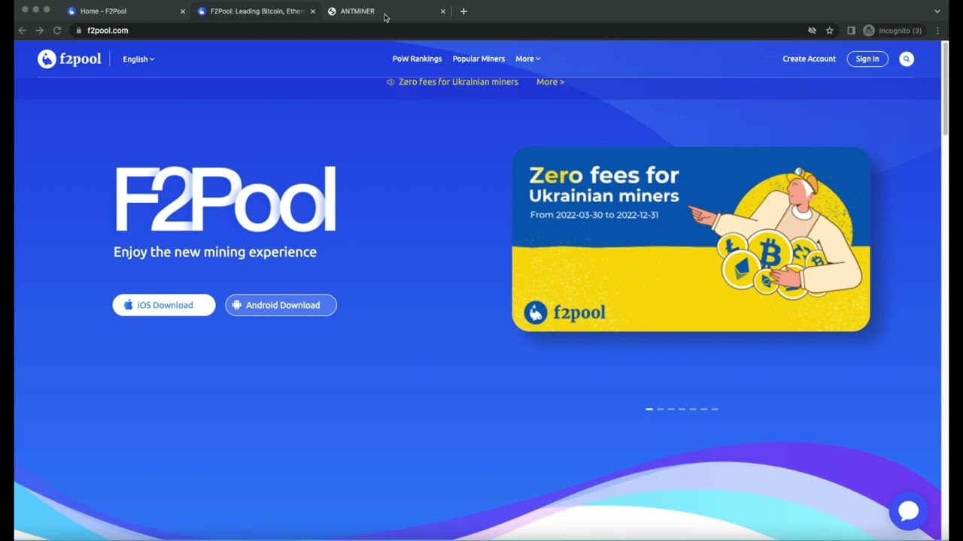
Task: Close the F2Pool: Leading Bitcoin tab
Action: [x=312, y=11]
